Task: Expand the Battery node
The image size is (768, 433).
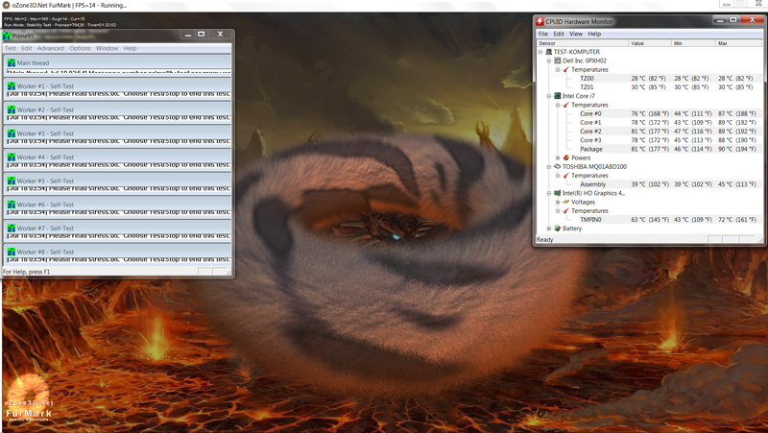Action: [x=549, y=228]
